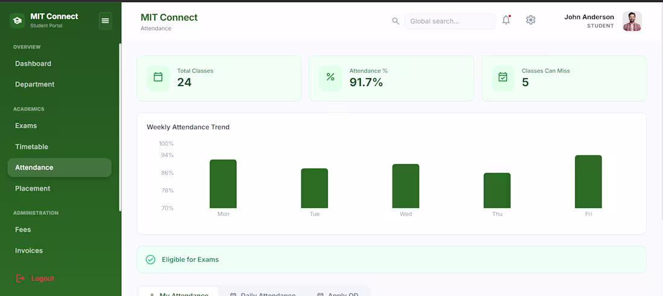
Task: Click the Wed attendance bar
Action: (x=406, y=187)
